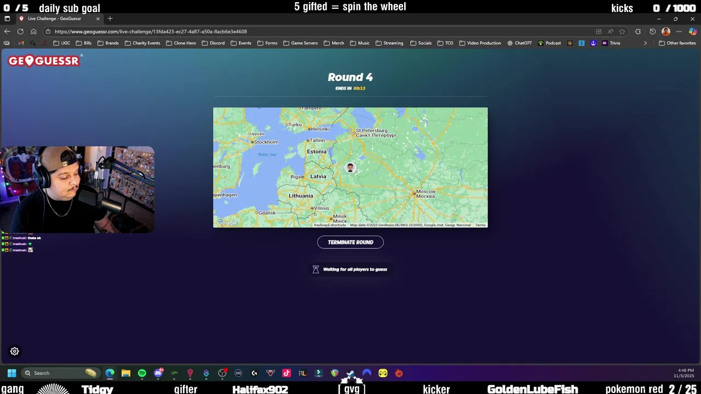701x394 pixels.
Task: Open Steam from the taskbar
Action: coord(350,373)
